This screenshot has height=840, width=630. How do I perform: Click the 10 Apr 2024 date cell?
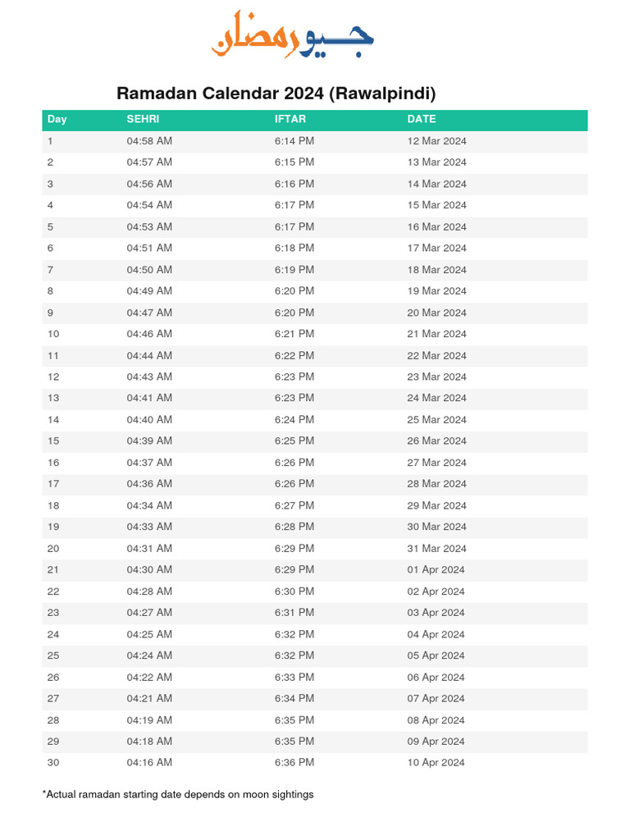click(436, 762)
